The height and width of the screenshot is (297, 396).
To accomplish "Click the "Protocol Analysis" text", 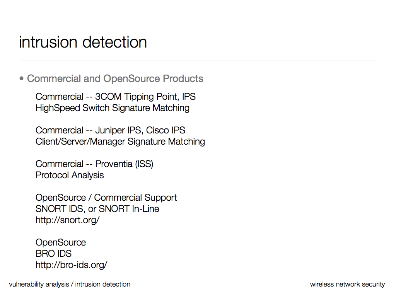I will point(70,175).
